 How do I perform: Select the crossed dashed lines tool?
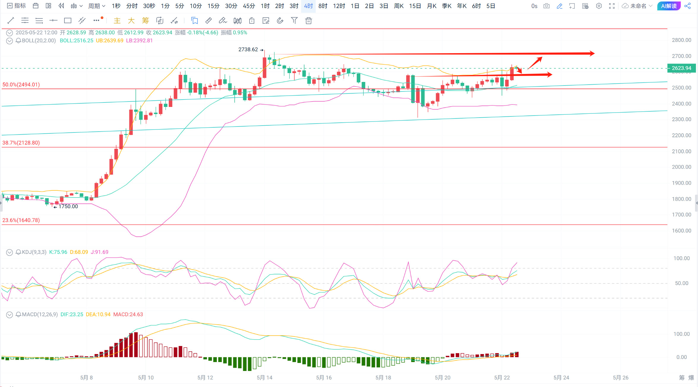coord(82,20)
